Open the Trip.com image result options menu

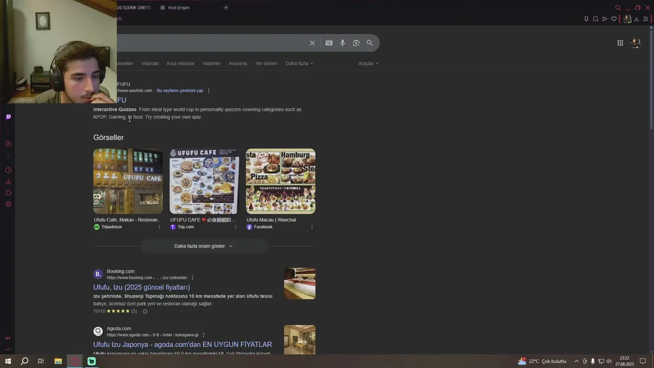coord(236,227)
